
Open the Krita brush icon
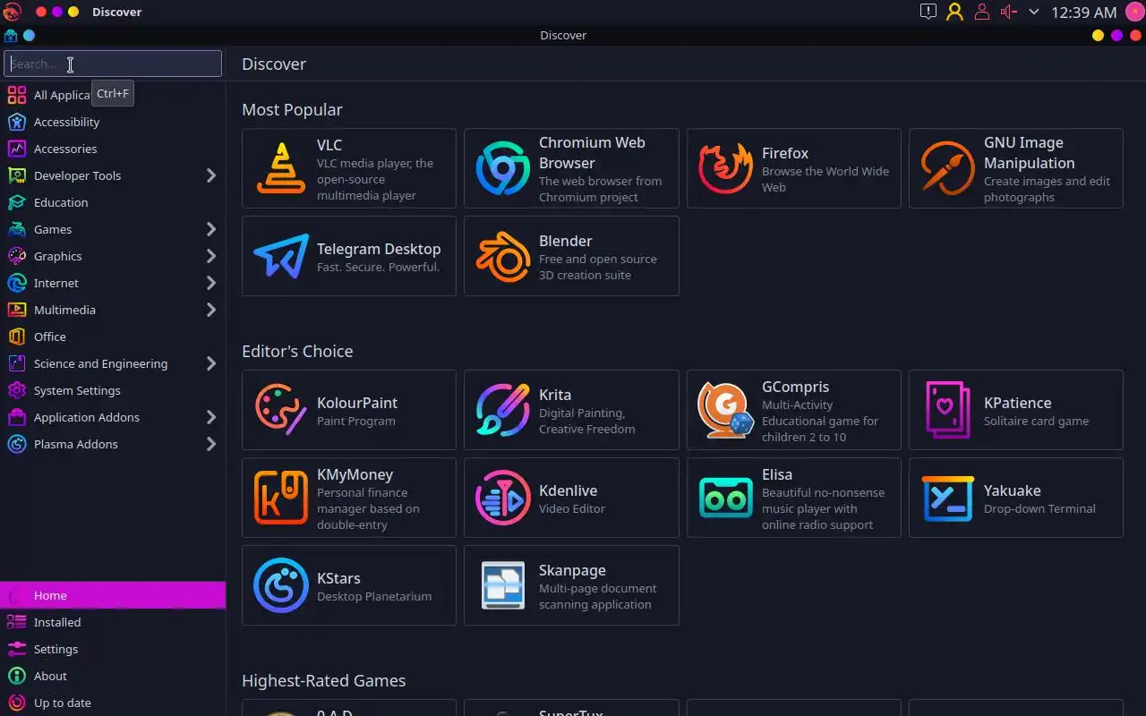(x=503, y=410)
